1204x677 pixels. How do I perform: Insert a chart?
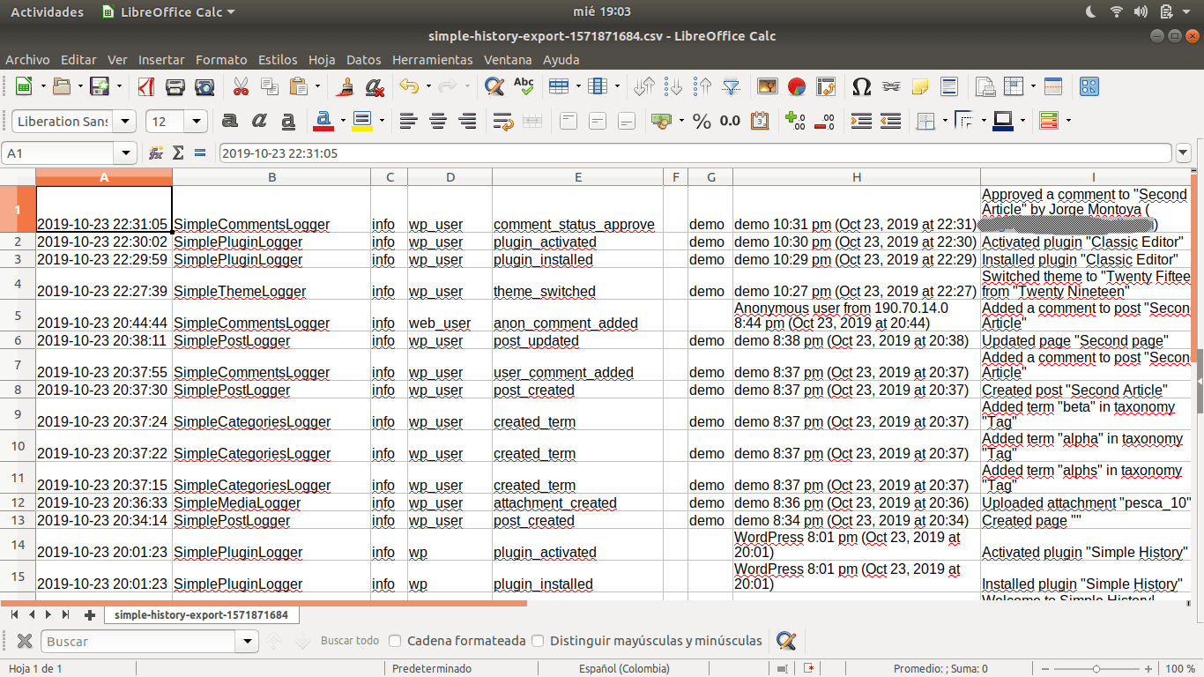796,86
